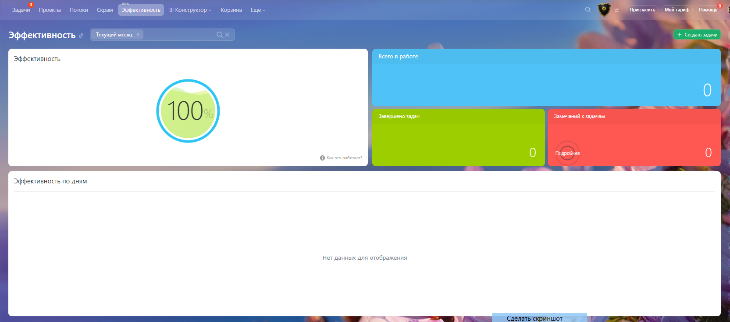
Task: Click the pin icon beside the Эффективность title
Action: [81, 36]
